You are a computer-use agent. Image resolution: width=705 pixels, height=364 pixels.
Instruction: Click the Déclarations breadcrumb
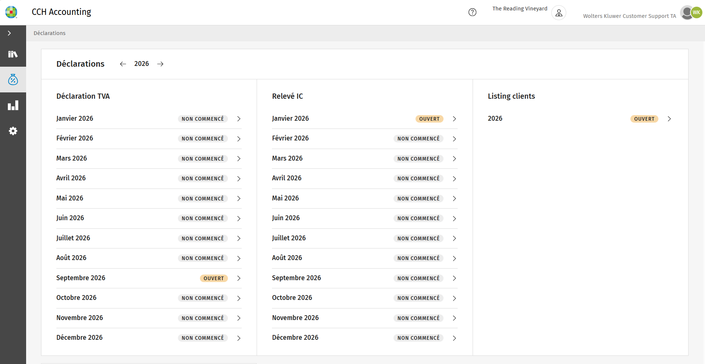[50, 33]
